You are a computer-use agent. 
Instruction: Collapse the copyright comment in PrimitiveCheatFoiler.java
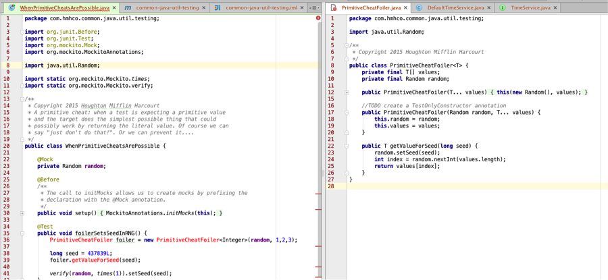[x=347, y=45]
